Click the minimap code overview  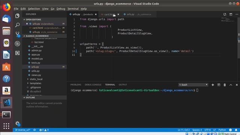[228, 19]
